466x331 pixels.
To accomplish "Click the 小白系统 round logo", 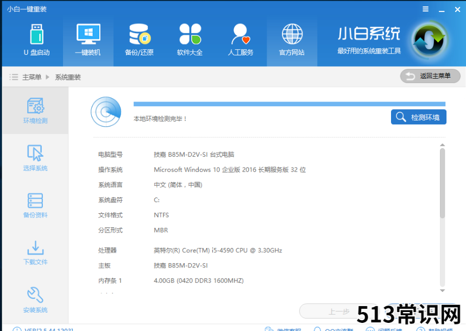I will (430, 40).
